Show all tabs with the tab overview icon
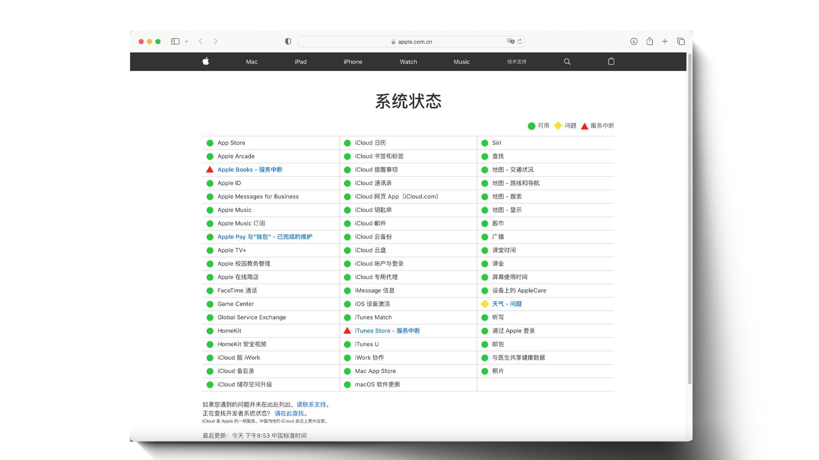Viewport: 819px width, 460px height. tap(680, 41)
